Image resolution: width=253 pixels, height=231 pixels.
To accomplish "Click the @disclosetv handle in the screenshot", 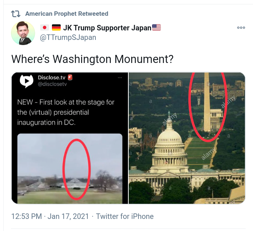I will (x=52, y=84).
